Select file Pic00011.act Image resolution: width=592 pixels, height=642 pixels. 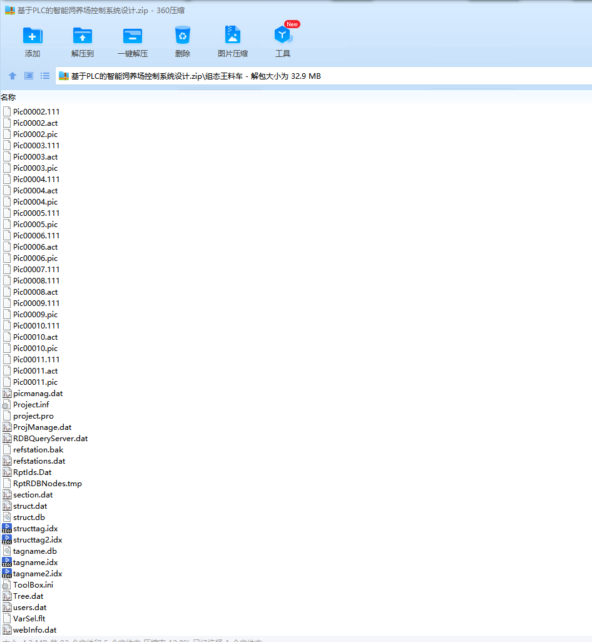pyautogui.click(x=30, y=370)
